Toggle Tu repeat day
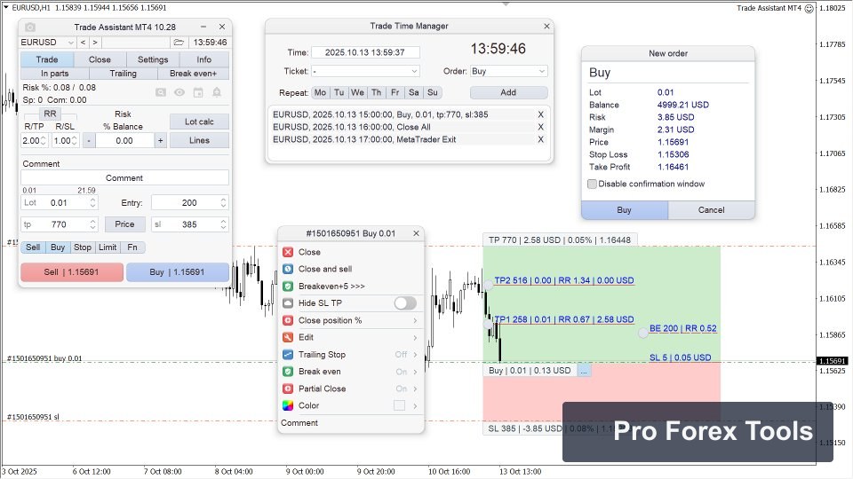The height and width of the screenshot is (479, 853). [x=339, y=93]
